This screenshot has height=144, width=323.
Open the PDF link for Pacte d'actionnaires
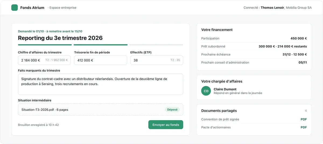tap(304, 127)
